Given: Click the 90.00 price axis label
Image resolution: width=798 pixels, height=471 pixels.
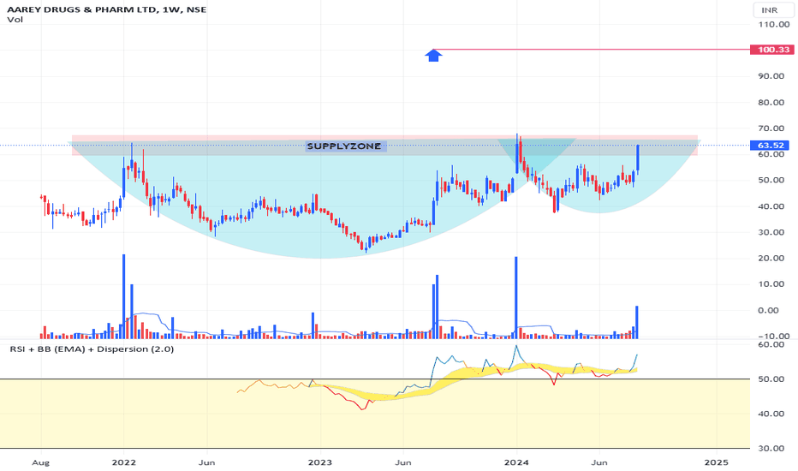Looking at the screenshot, I should (x=771, y=76).
